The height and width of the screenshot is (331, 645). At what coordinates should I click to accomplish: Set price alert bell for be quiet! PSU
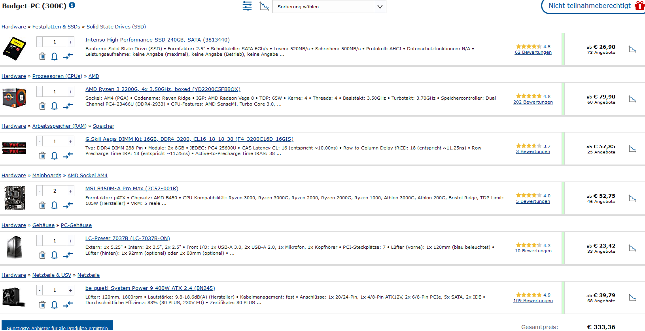pos(55,305)
